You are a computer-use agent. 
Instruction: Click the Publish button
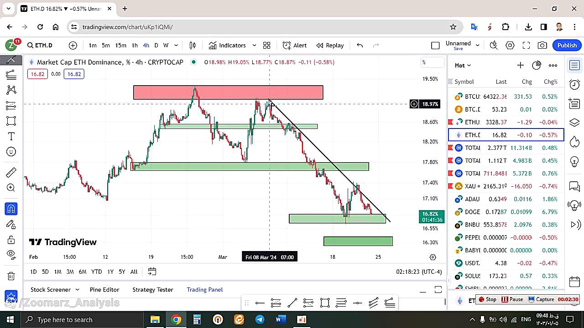tap(567, 45)
